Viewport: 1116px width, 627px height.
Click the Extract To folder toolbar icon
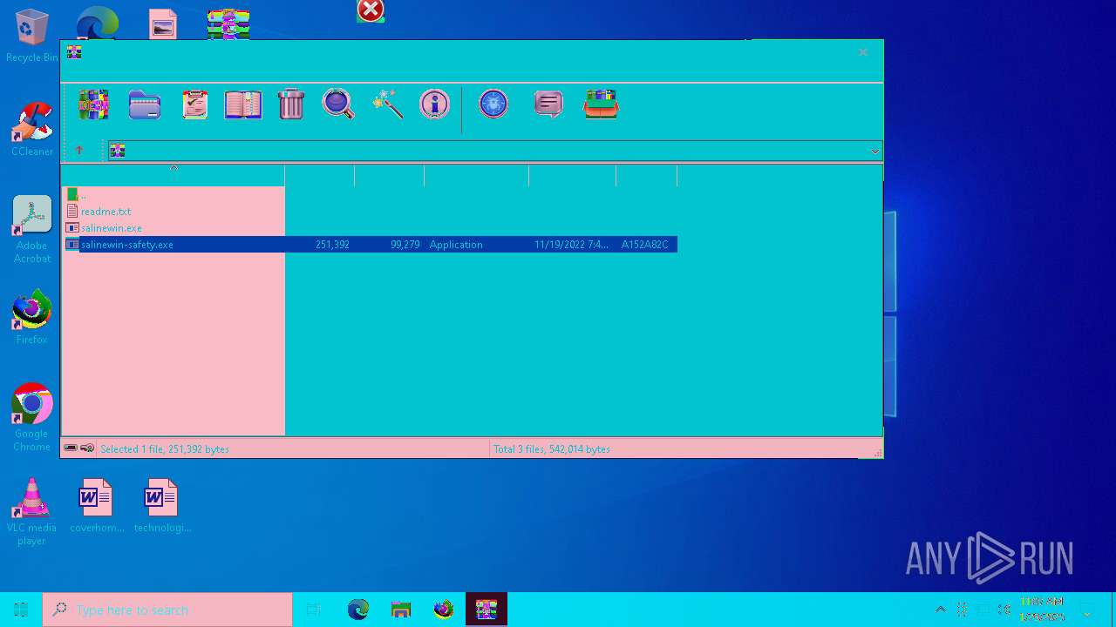tap(145, 104)
